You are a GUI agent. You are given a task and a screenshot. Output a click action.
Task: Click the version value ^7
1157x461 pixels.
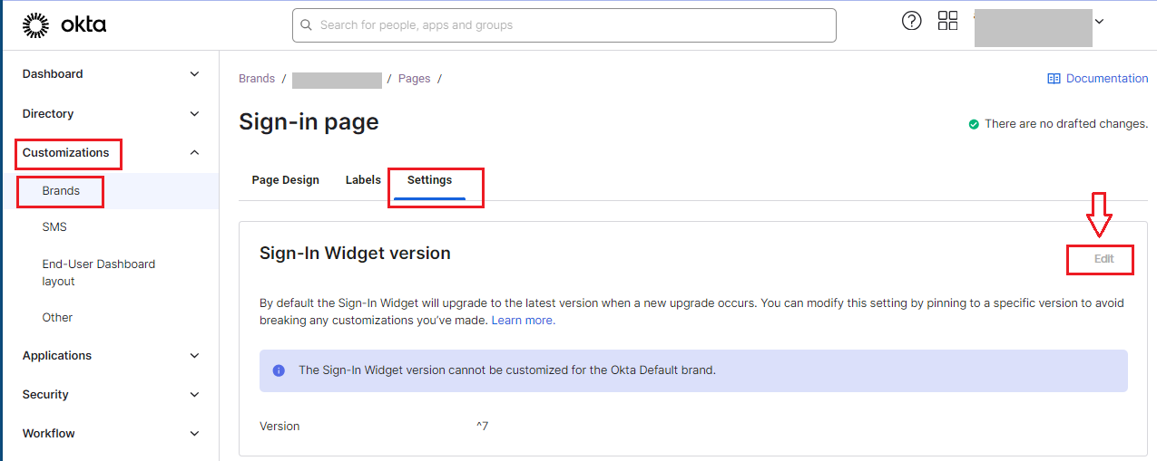[x=483, y=427]
